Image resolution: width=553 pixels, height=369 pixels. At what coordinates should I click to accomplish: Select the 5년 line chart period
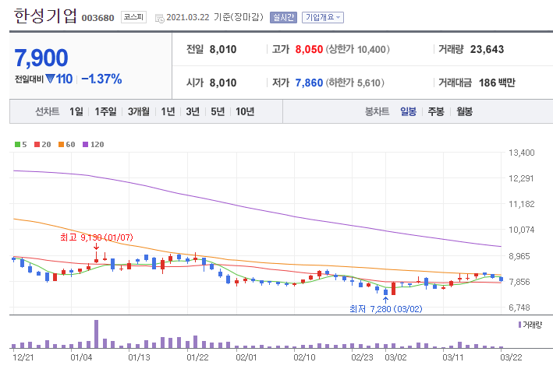click(x=218, y=111)
